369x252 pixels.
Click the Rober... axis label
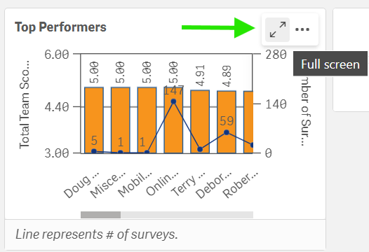[241, 185]
